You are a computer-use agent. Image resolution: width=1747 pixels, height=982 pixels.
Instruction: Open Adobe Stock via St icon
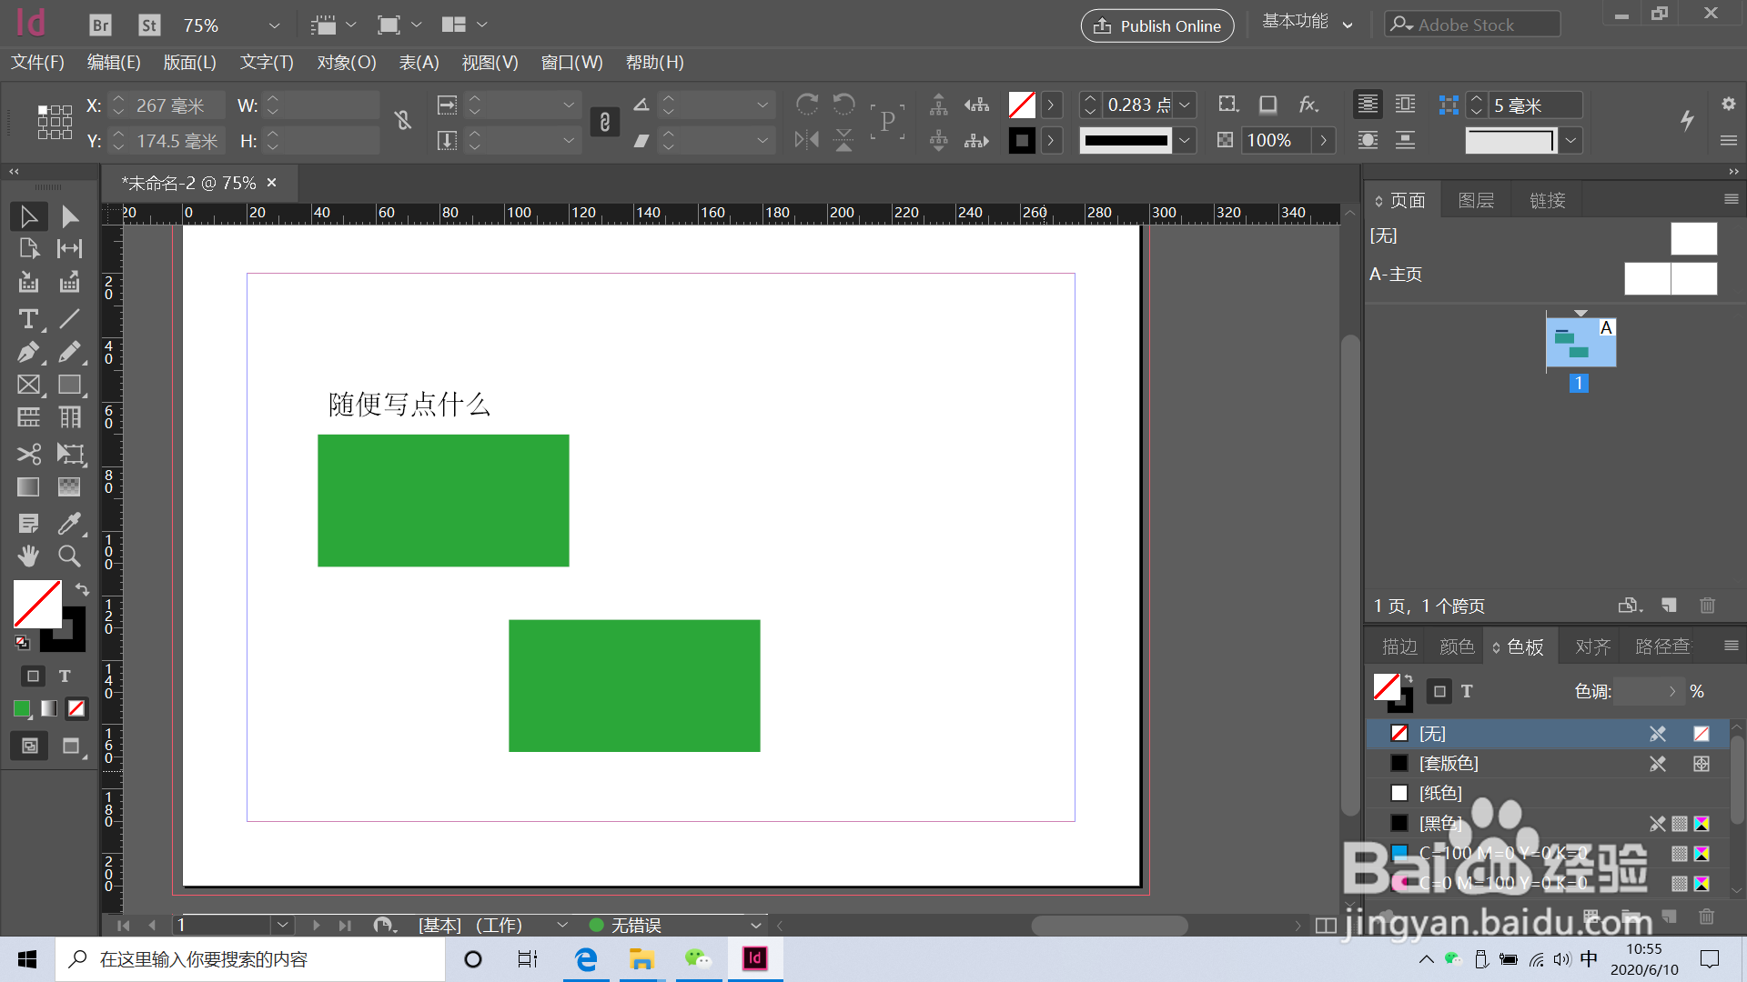(149, 25)
